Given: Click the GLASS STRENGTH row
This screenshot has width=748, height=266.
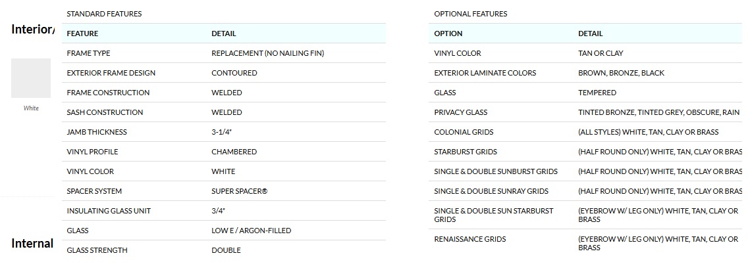Looking at the screenshot, I should [x=97, y=250].
